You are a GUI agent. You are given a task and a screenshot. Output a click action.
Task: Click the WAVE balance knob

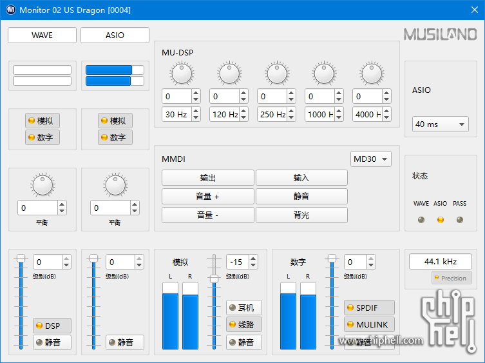(43, 185)
